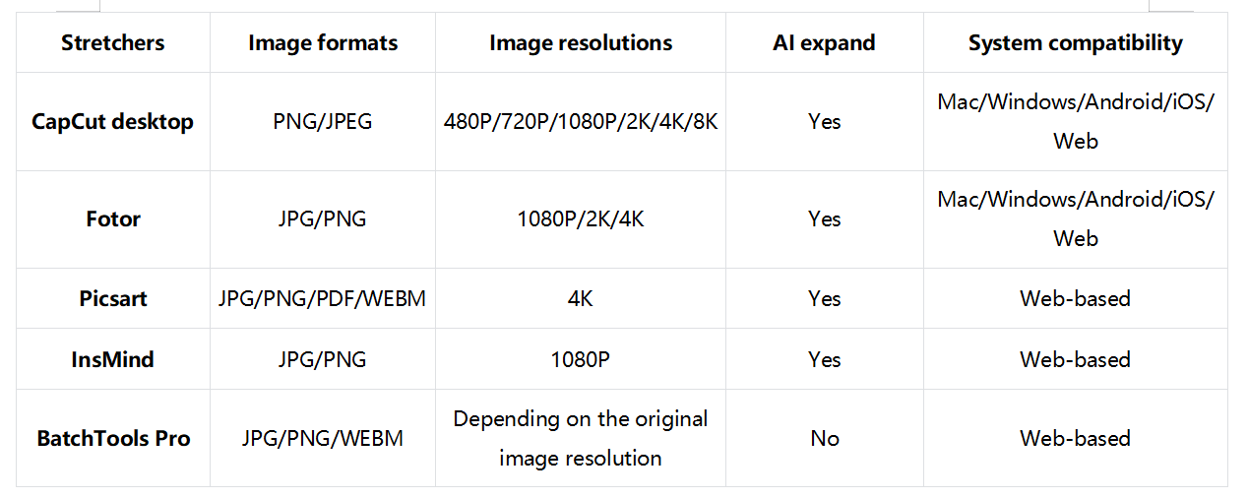Click the 'Depending on the original image resolution' cell
Image resolution: width=1248 pixels, height=498 pixels.
coord(581,438)
